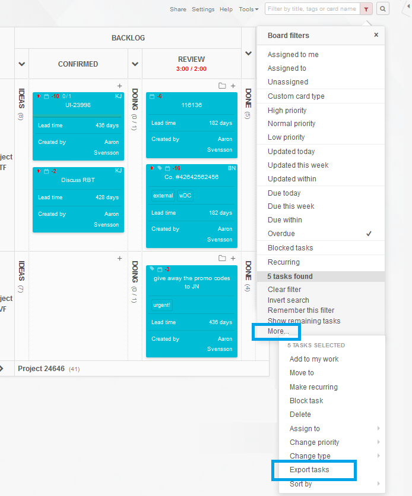This screenshot has height=496, width=412.
Task: Choose Delete from the tasks menu
Action: tap(300, 415)
